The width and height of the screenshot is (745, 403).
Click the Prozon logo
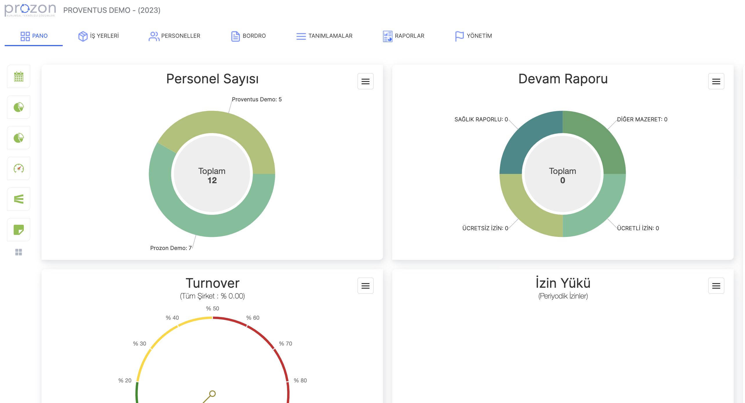[30, 10]
